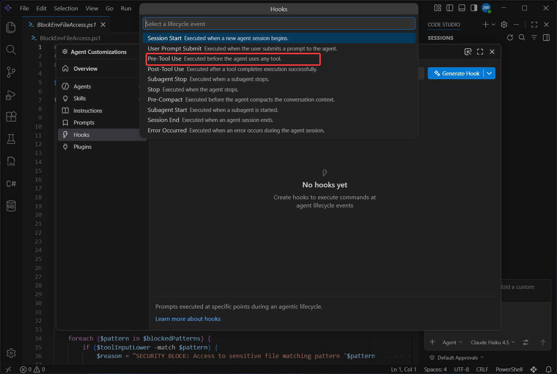Open the SQL database view

[x=11, y=206]
